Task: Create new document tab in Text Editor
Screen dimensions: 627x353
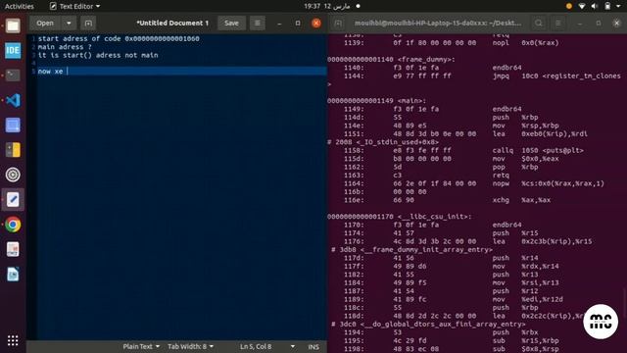Action: click(x=88, y=24)
